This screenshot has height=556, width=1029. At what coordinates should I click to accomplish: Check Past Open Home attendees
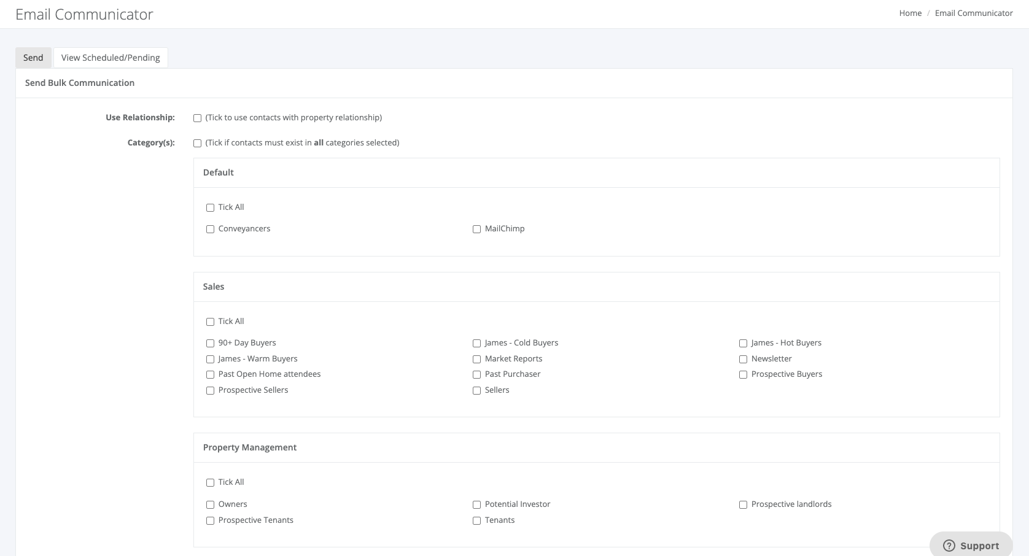[210, 374]
